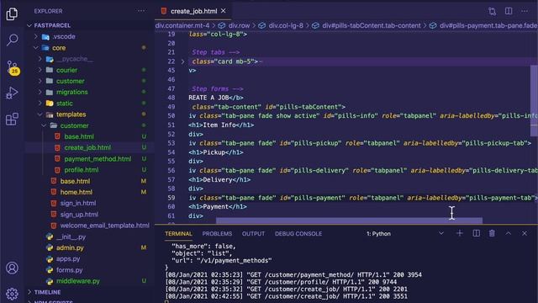
Task: Close the create_job.html tab
Action: (x=224, y=11)
